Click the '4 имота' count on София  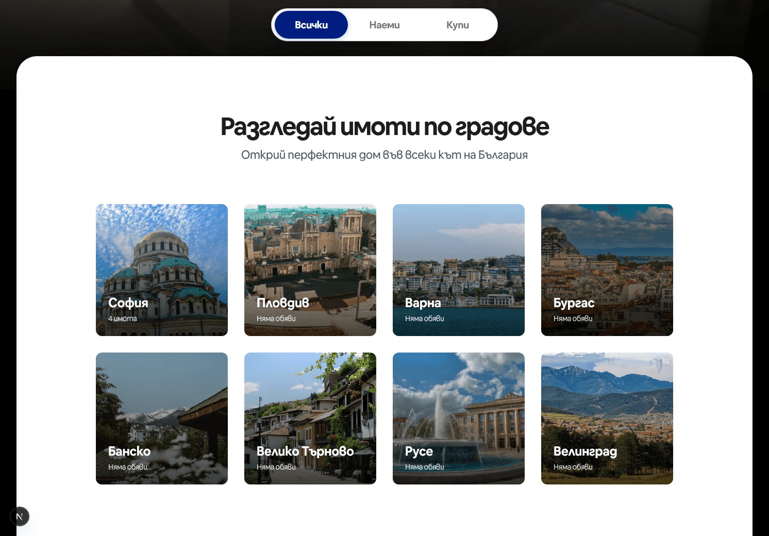[x=123, y=319]
